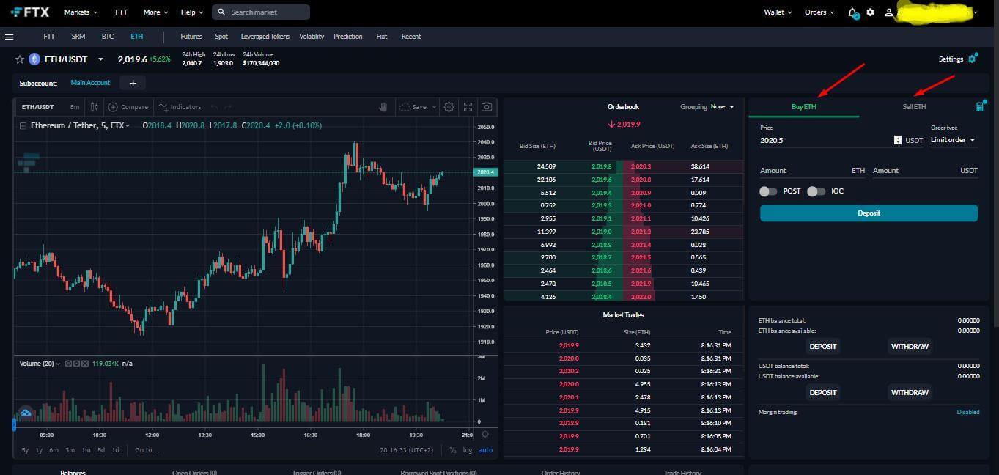
Task: Toggle auto scale on chart
Action: 486,450
